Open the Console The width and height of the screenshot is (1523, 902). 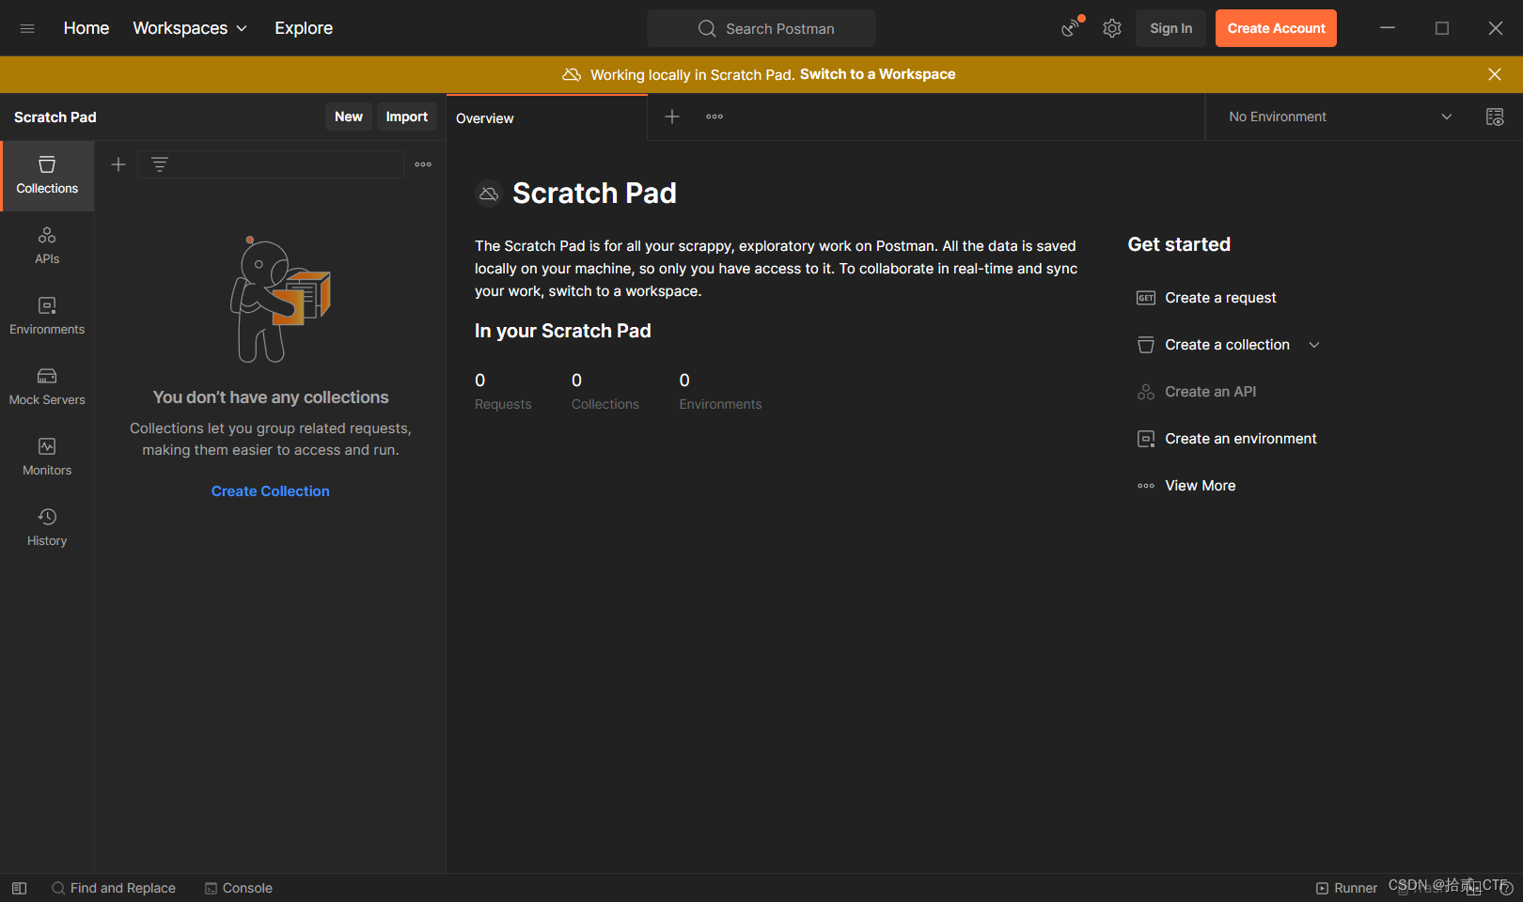(x=239, y=888)
